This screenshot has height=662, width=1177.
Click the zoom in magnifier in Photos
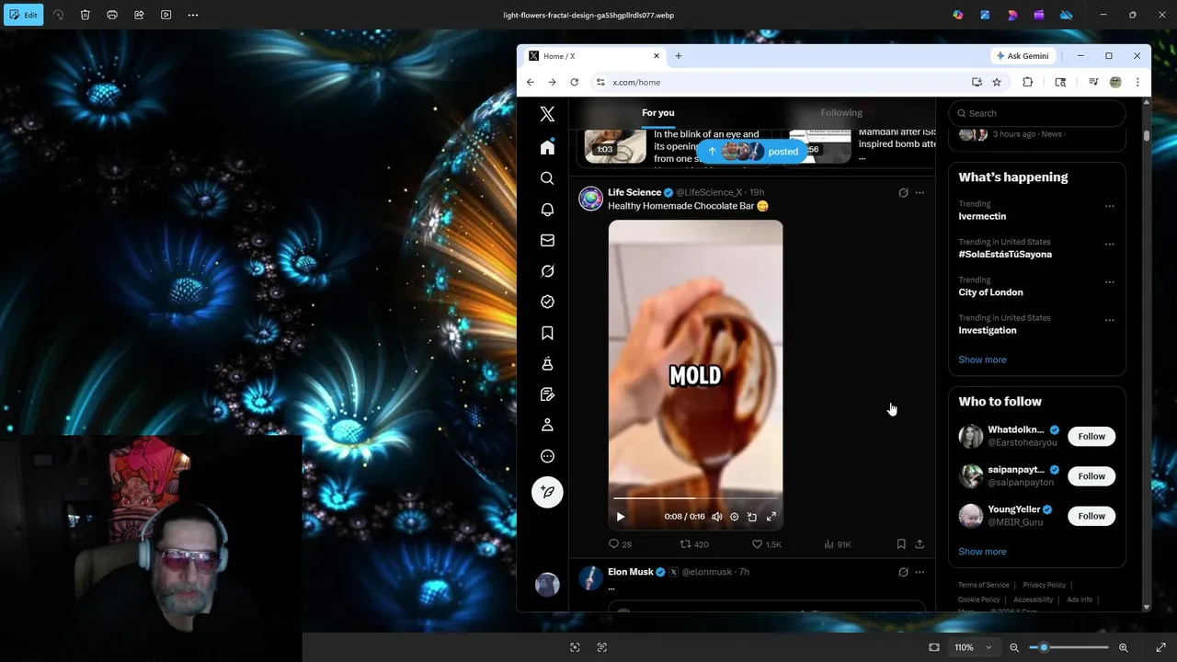click(1123, 647)
